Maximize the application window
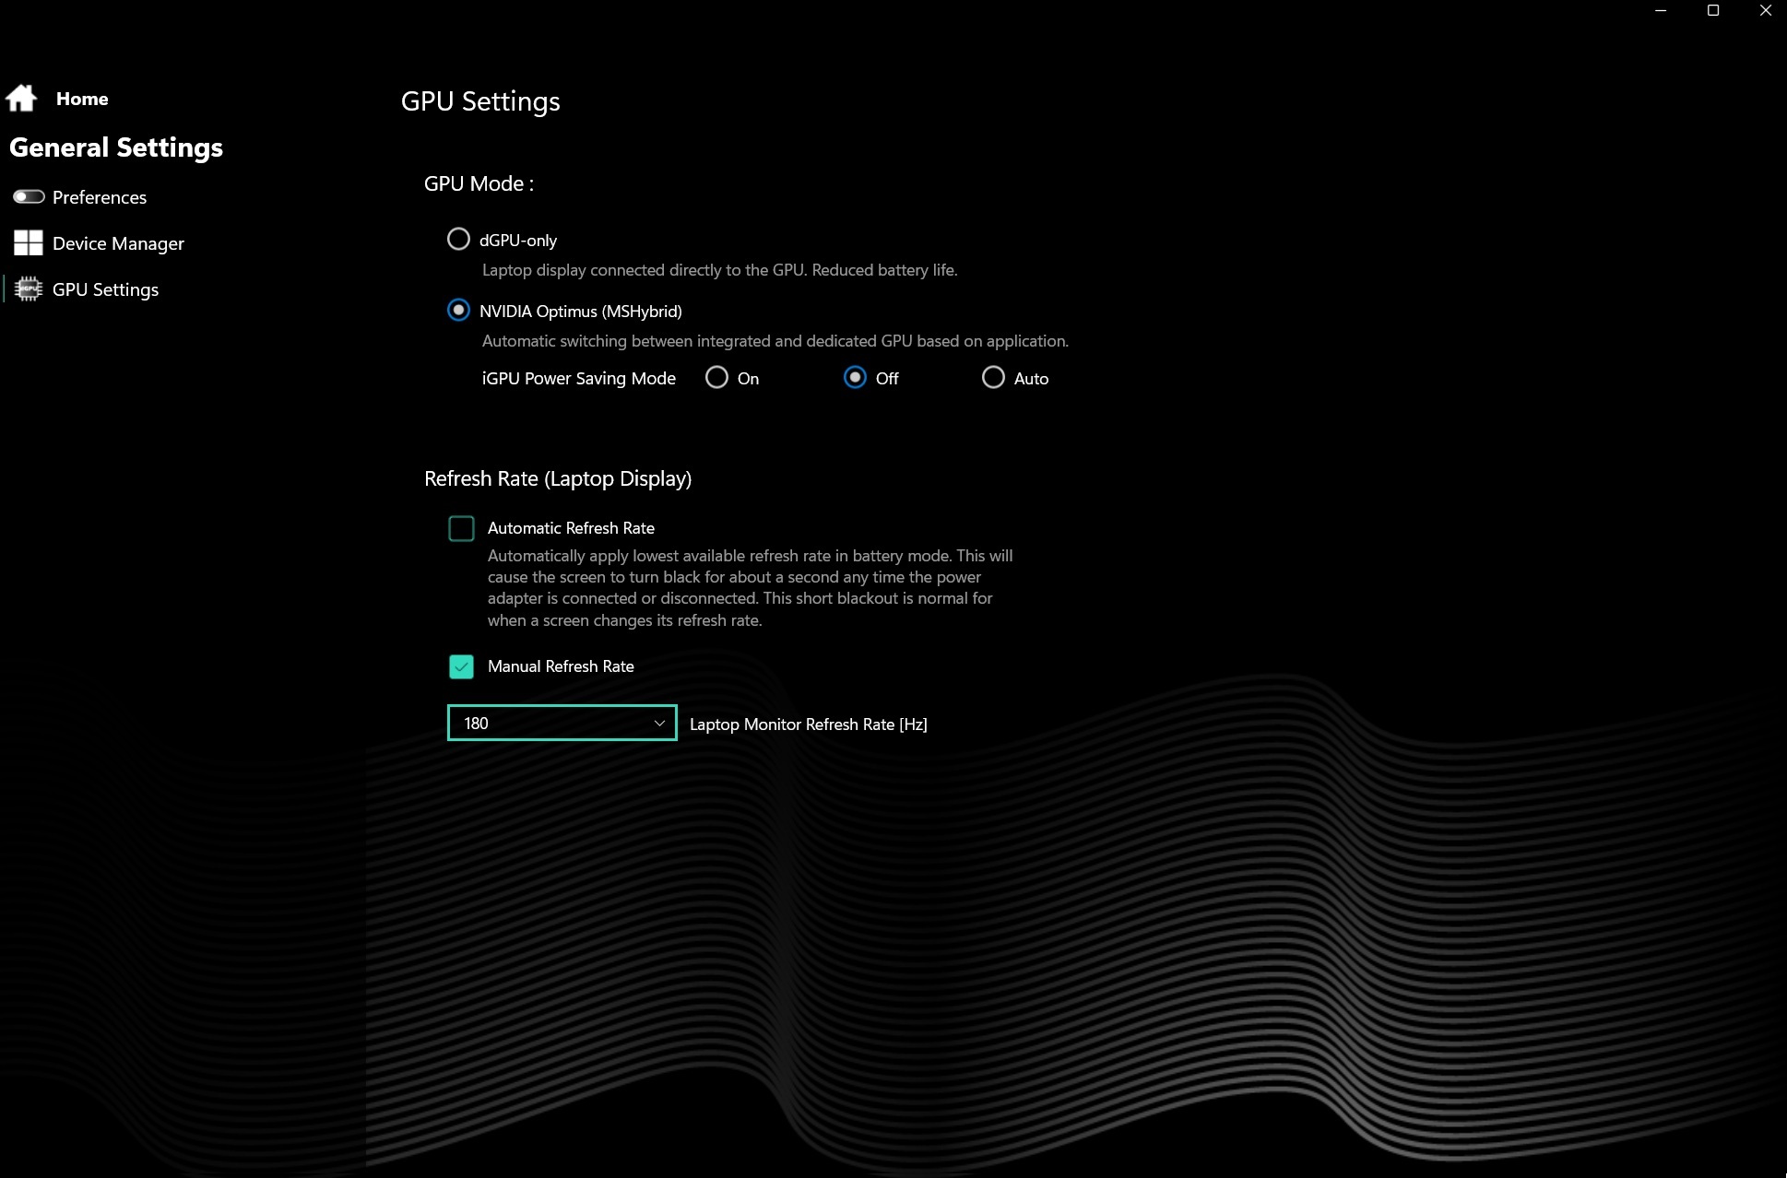Image resolution: width=1787 pixels, height=1178 pixels. click(1713, 11)
